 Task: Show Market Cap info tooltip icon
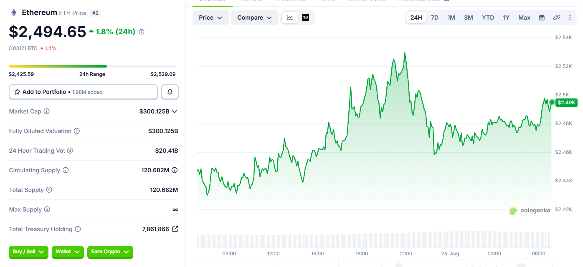click(x=47, y=111)
